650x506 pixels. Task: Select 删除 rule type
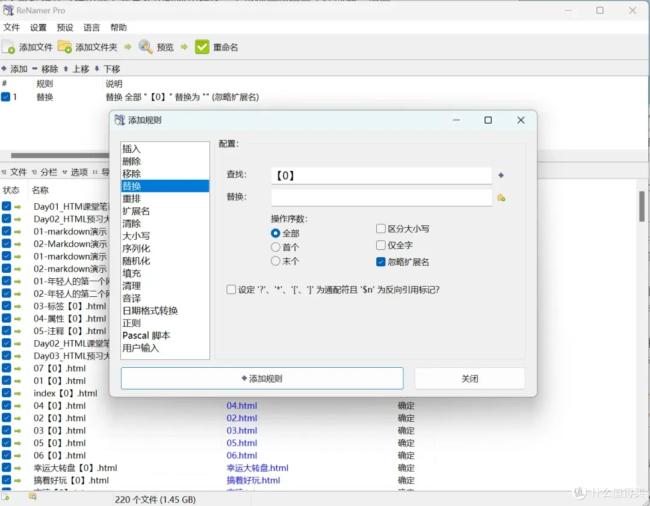tap(165, 161)
